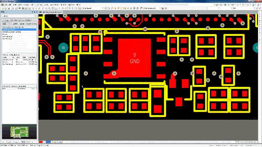Select the highlighted hole type row
This screenshot has width=262, height=147.
click(19, 30)
